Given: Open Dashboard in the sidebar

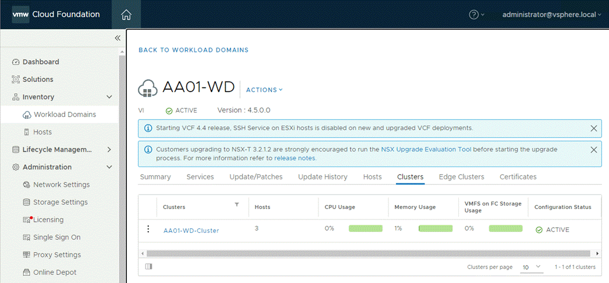Looking at the screenshot, I should (x=41, y=62).
